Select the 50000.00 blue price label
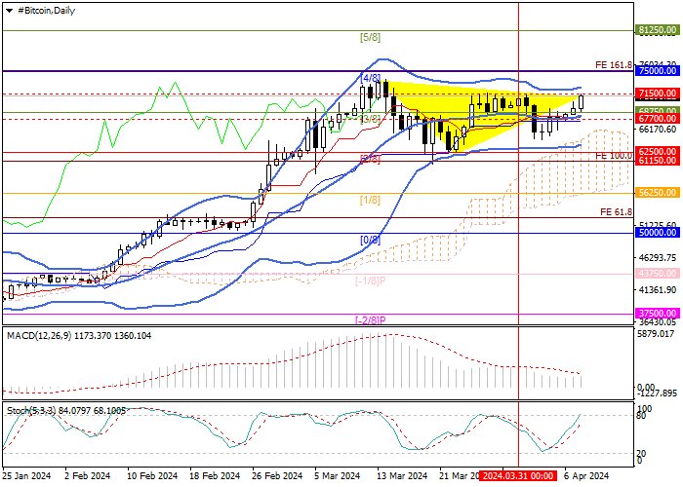The height and width of the screenshot is (487, 683). tap(658, 233)
